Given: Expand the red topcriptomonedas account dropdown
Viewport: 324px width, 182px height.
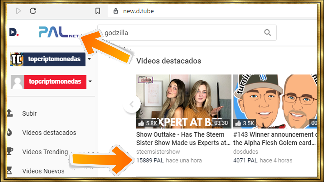Looking at the screenshot, I should [90, 82].
